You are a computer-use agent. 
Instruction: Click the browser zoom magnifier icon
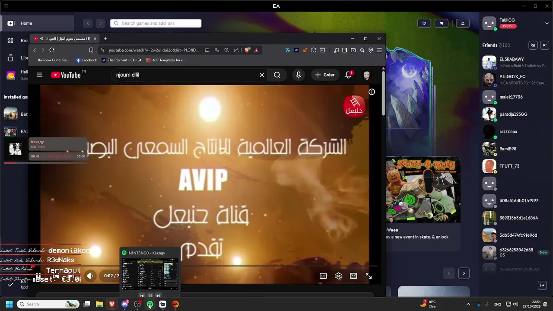point(226,50)
